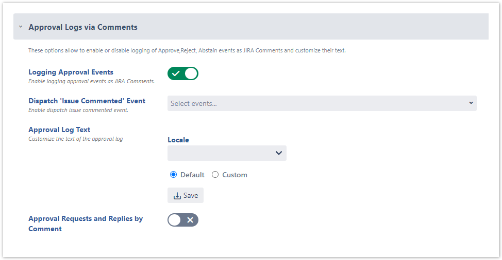Image resolution: width=502 pixels, height=260 pixels.
Task: Click the checkmark icon on the logging toggle
Action: click(x=176, y=73)
